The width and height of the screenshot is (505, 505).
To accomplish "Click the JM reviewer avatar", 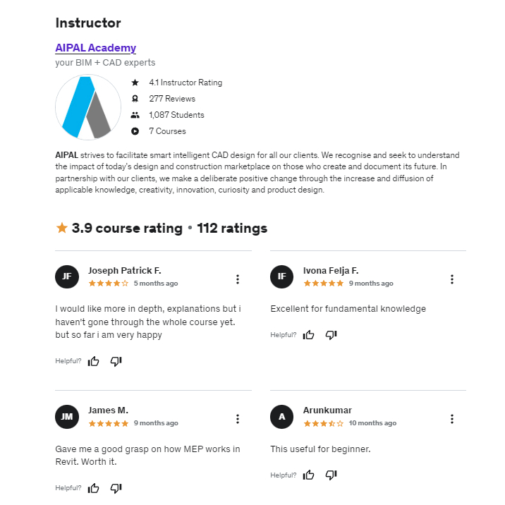I will (67, 417).
